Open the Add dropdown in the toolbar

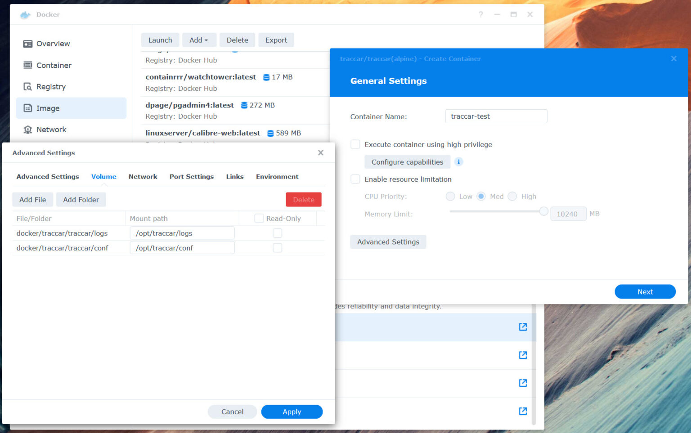[199, 40]
